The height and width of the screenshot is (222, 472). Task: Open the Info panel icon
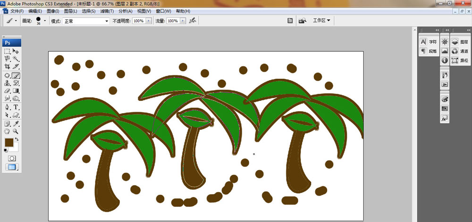point(445,60)
